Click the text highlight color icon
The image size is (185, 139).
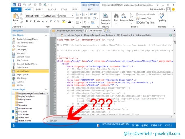coord(64,21)
